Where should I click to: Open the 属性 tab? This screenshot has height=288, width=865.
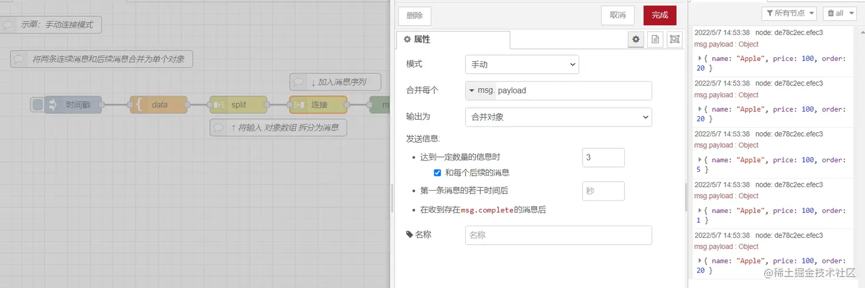(453, 40)
